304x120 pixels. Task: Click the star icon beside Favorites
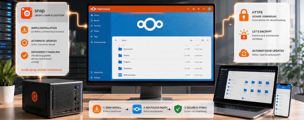pyautogui.click(x=92, y=26)
